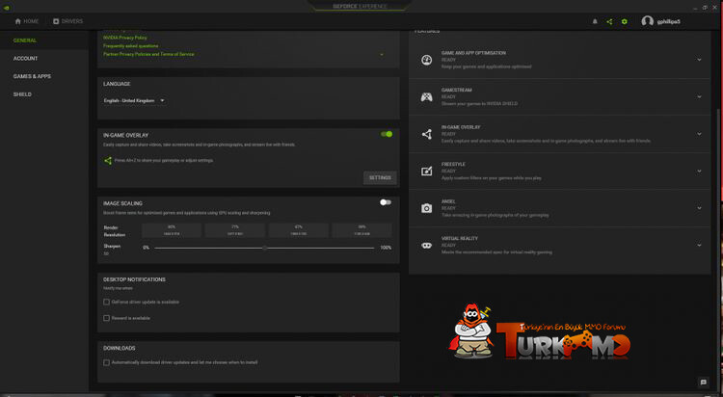This screenshot has height=397, width=723.
Task: Open the share overlay icon in top bar
Action: point(609,21)
